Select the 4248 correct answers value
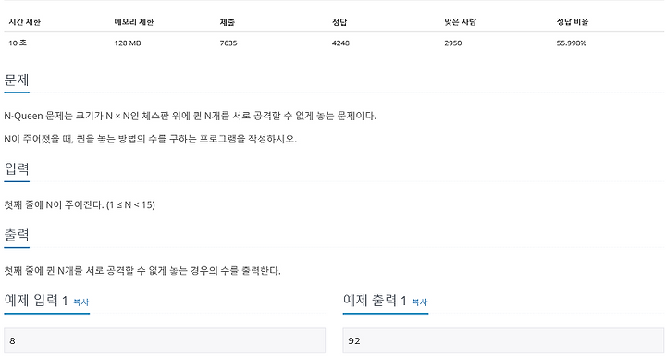666x358 pixels. pos(340,43)
